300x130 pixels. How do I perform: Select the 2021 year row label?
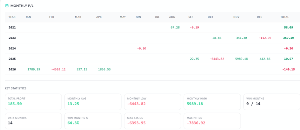12,27
